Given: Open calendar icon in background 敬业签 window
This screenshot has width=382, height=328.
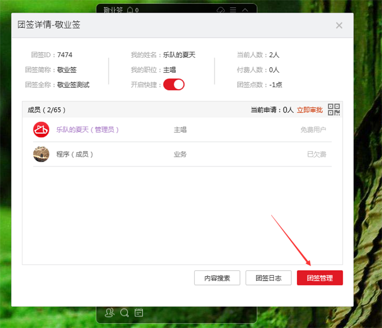Looking at the screenshot, I should (139, 313).
